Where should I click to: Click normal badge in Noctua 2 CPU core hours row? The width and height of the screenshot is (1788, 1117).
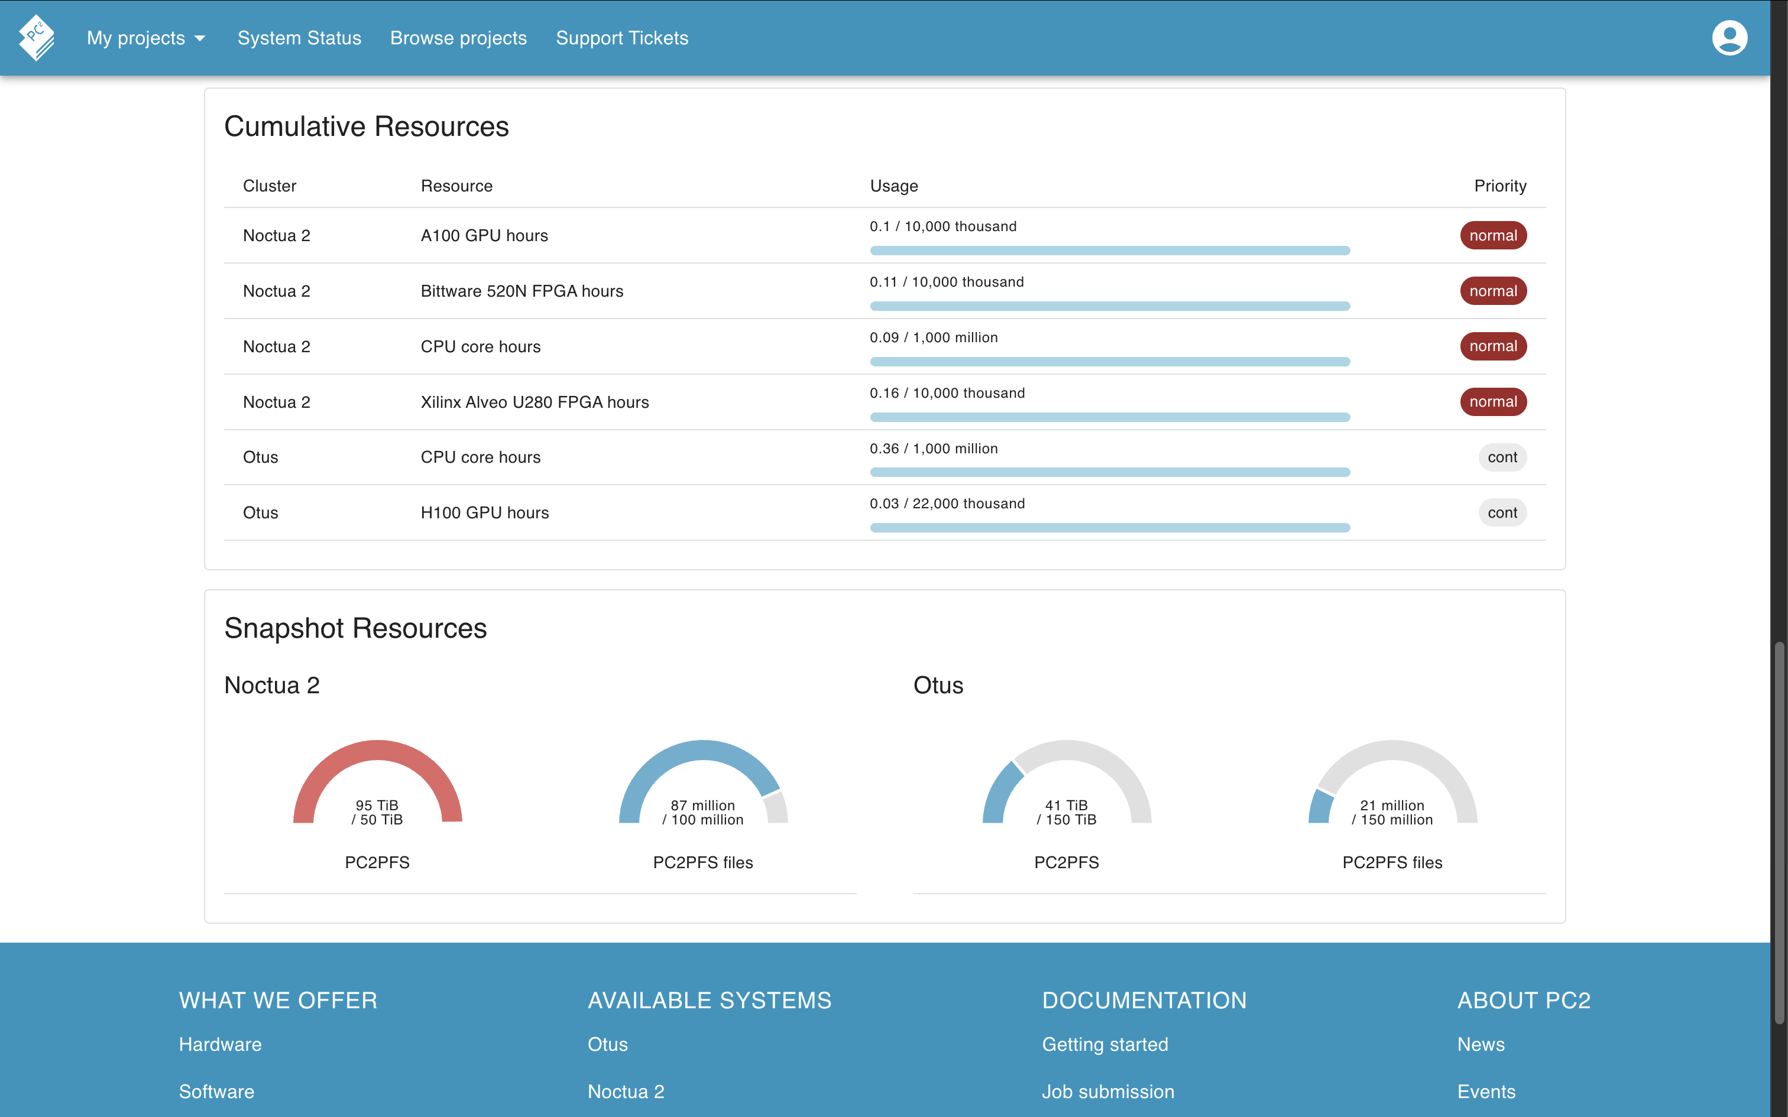1493,346
